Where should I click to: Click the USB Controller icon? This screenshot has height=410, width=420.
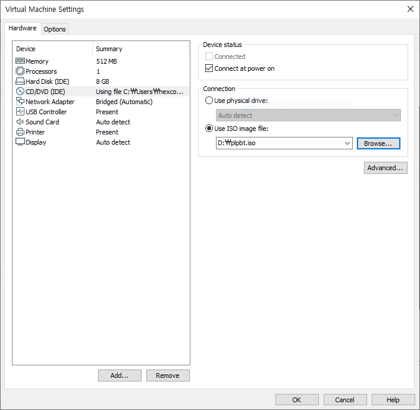(x=20, y=111)
